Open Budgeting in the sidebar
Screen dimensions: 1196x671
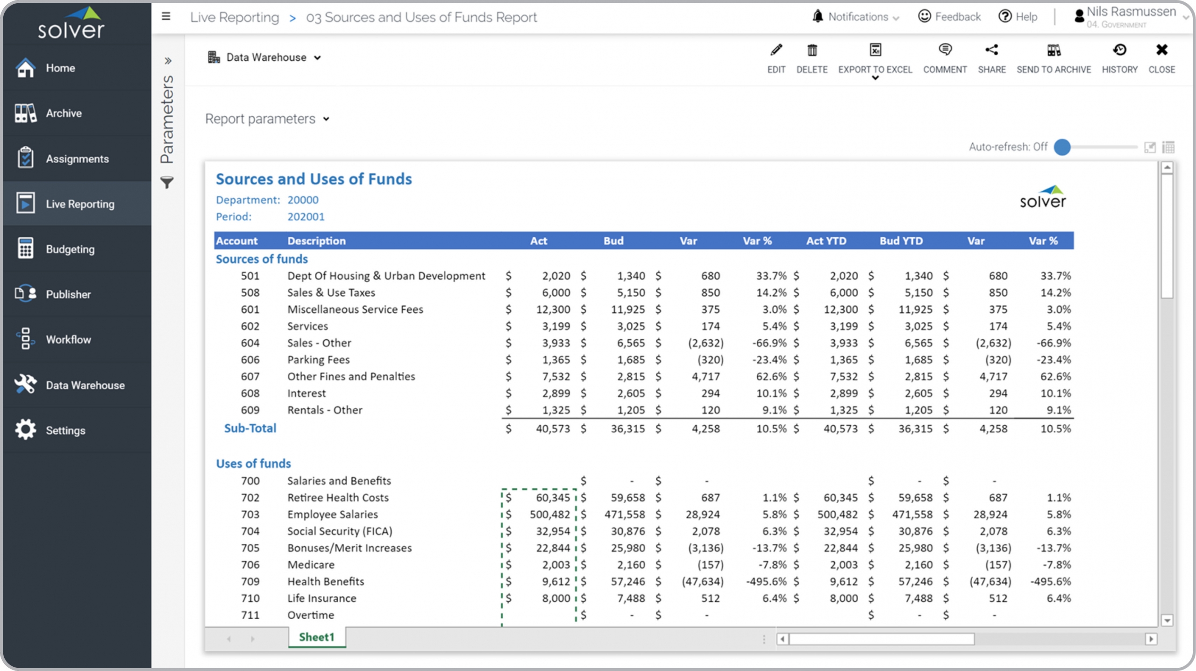[70, 249]
